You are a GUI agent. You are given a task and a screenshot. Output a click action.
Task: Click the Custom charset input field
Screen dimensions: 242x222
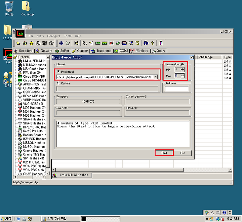tap(107, 89)
